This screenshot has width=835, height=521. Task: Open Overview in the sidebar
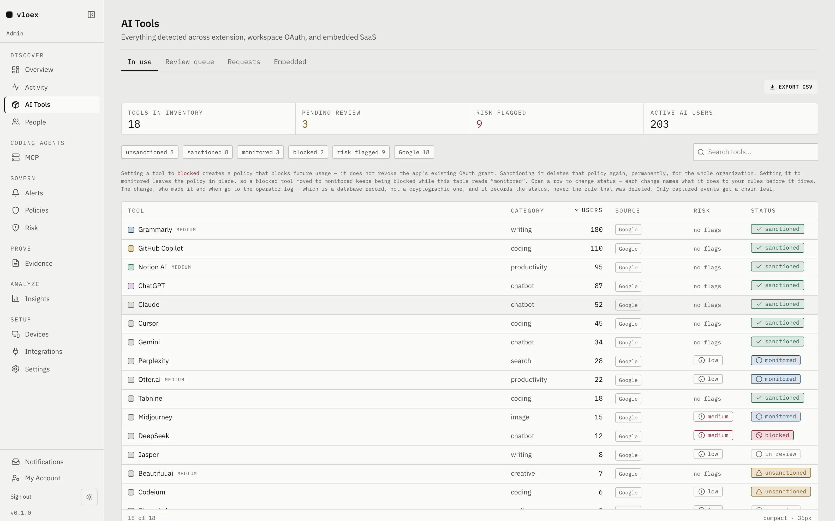(52, 70)
